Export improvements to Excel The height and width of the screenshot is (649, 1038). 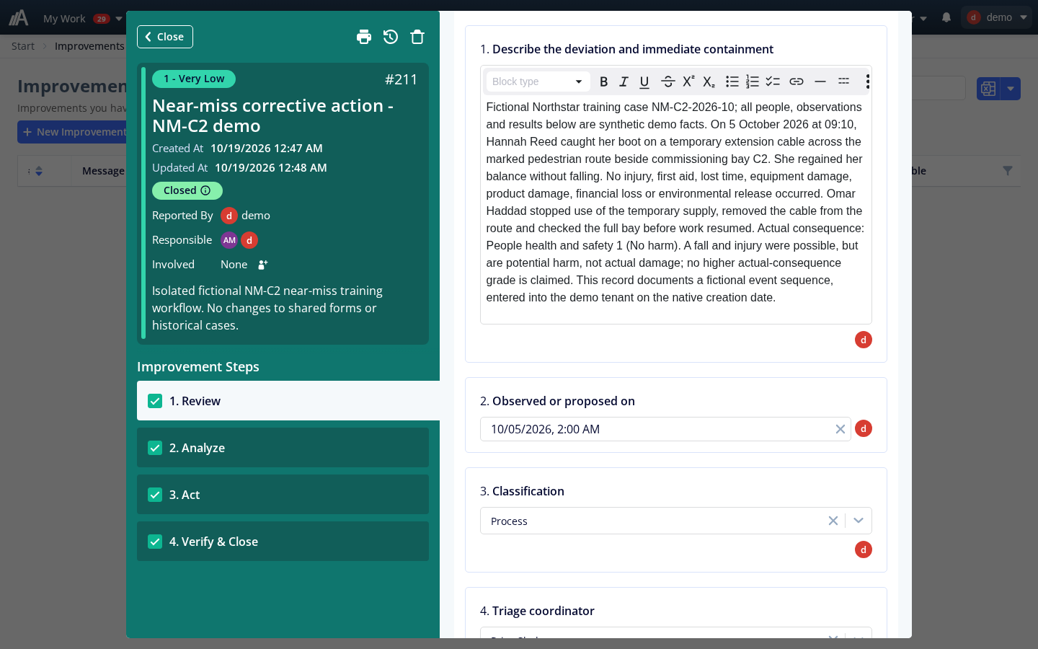point(988,89)
